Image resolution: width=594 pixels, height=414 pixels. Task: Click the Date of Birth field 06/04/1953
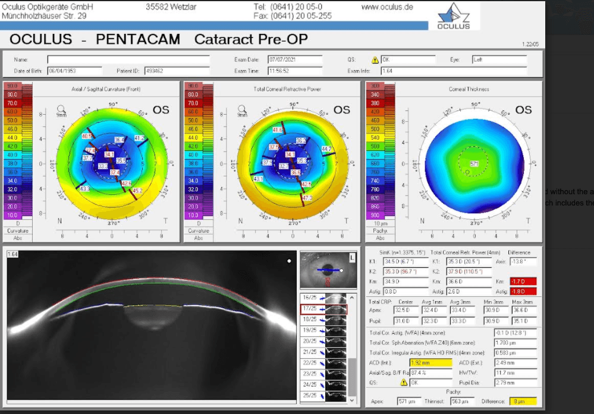pyautogui.click(x=74, y=71)
